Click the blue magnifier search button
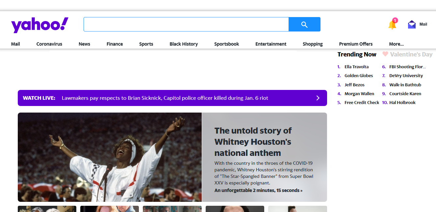 (x=304, y=24)
